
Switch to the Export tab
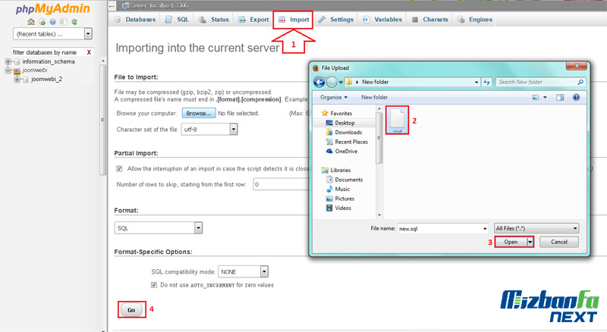[253, 20]
